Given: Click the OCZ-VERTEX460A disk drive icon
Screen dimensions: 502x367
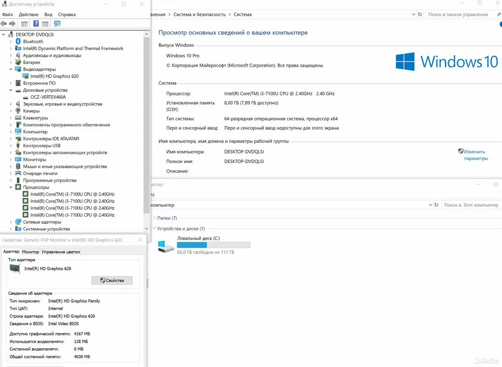Looking at the screenshot, I should pos(25,97).
